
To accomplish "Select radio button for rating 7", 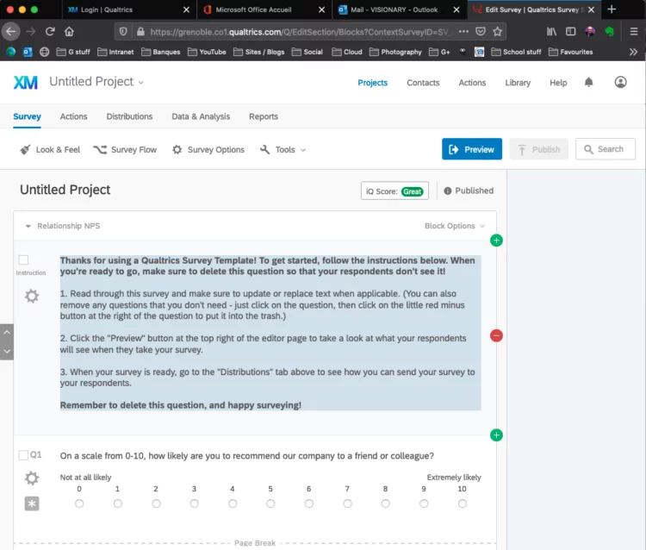I will [x=348, y=503].
